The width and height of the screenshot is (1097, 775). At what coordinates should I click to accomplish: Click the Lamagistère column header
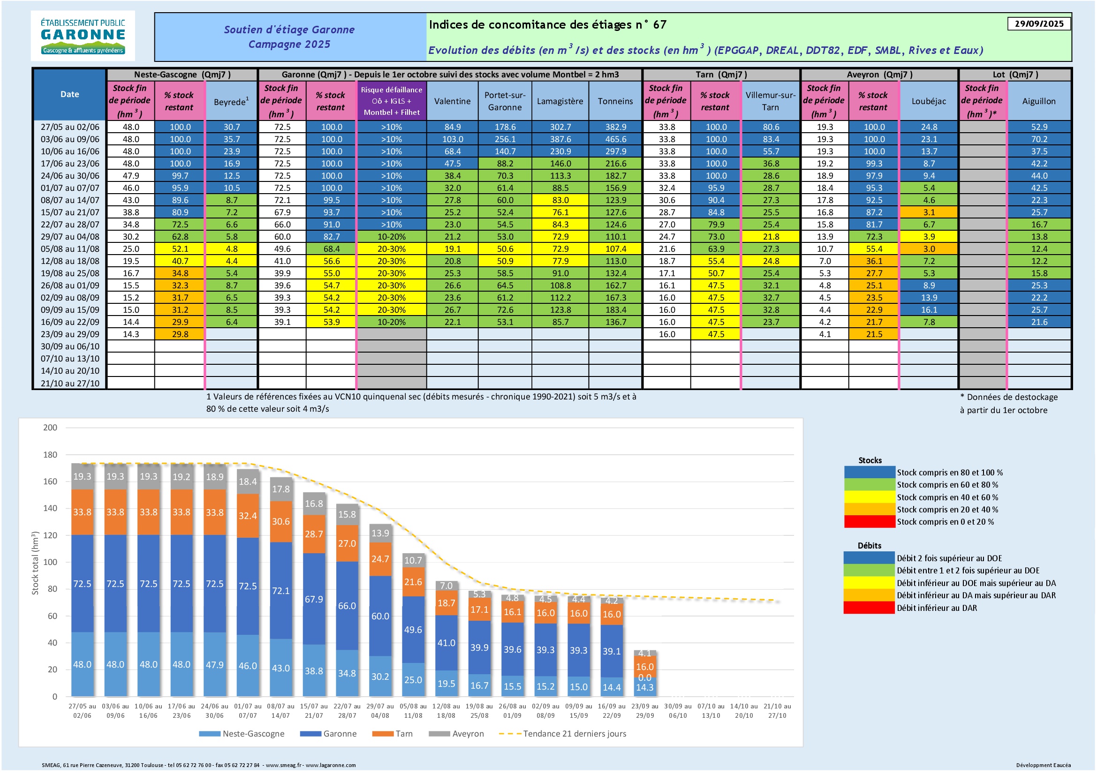pos(560,101)
